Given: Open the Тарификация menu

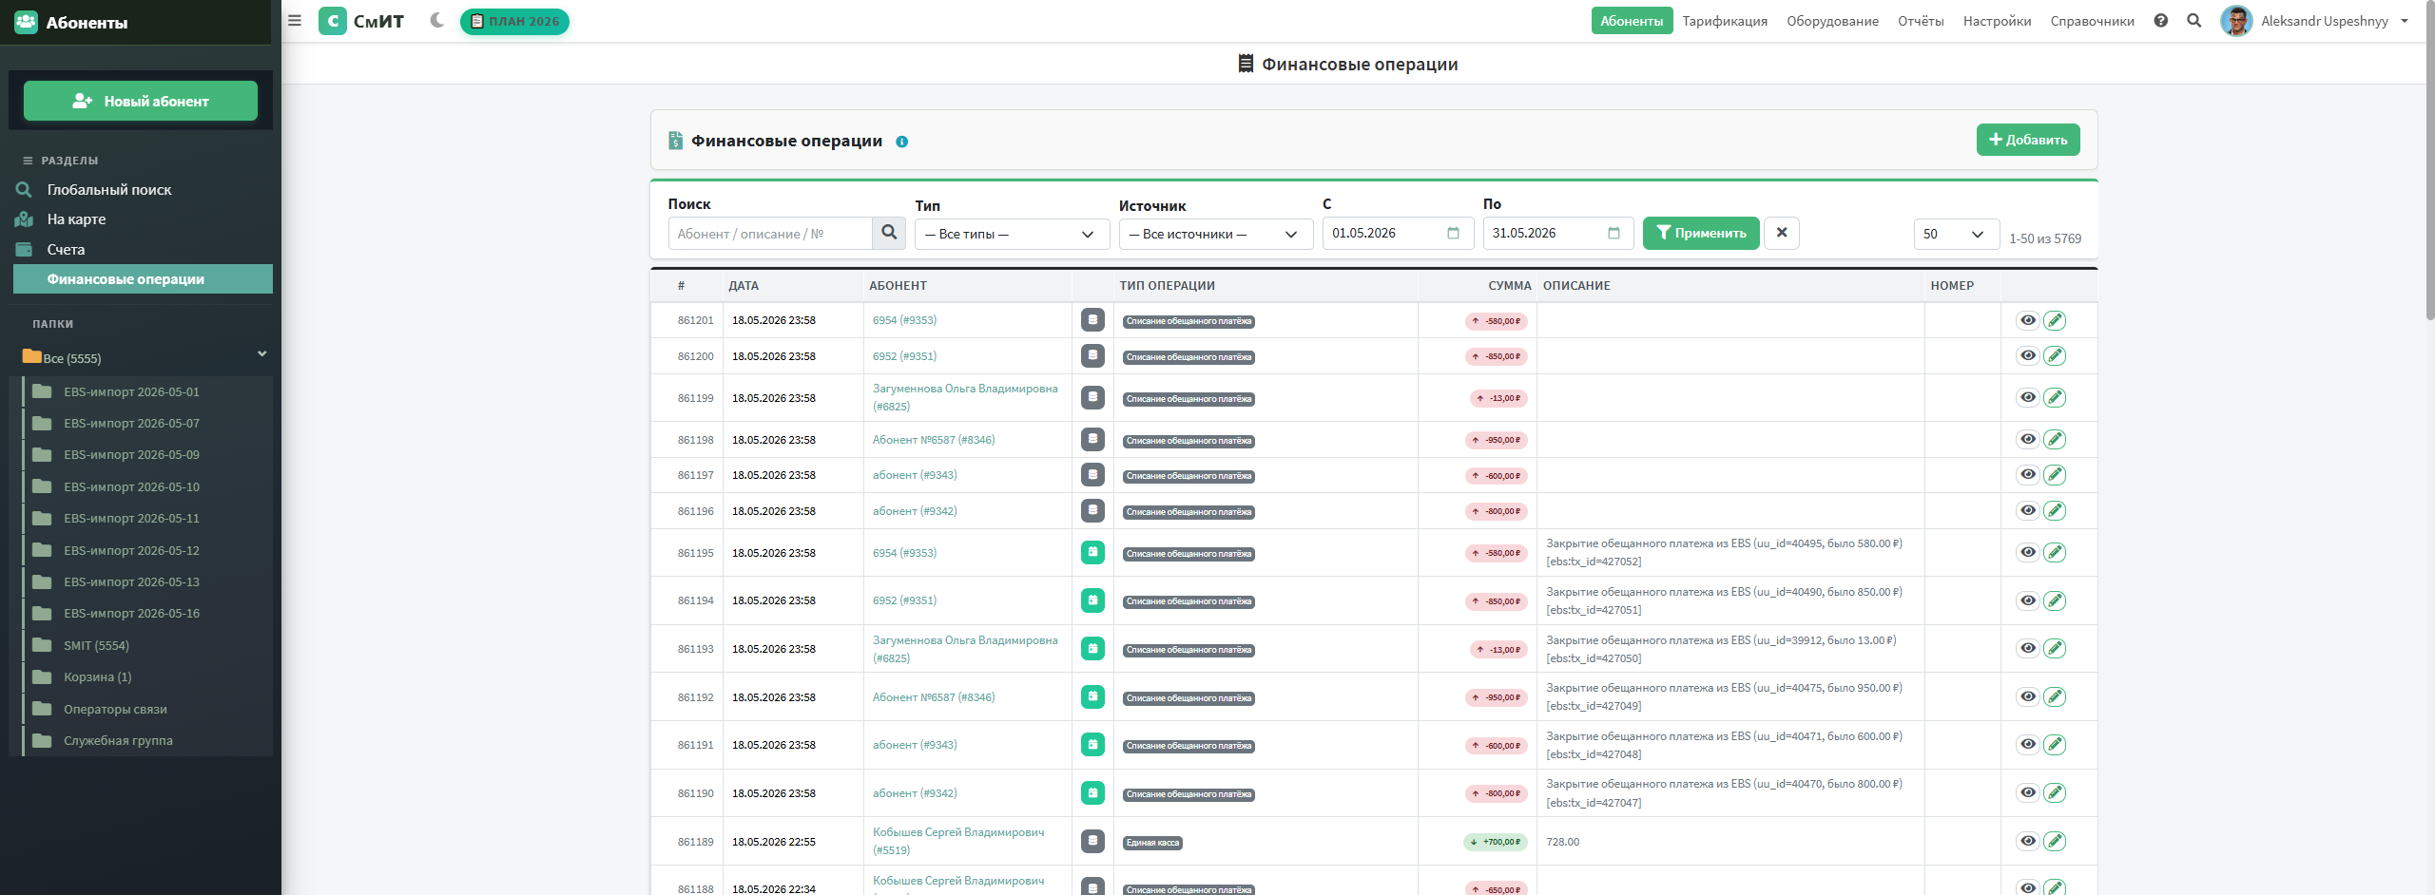Looking at the screenshot, I should pos(1724,21).
